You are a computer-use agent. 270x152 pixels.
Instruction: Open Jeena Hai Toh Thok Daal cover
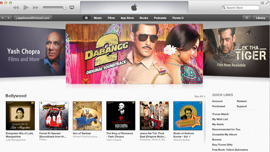[154, 116]
